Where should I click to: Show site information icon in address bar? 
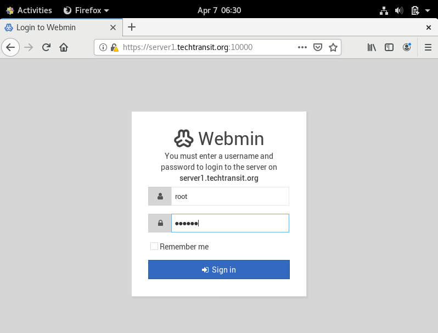point(103,47)
